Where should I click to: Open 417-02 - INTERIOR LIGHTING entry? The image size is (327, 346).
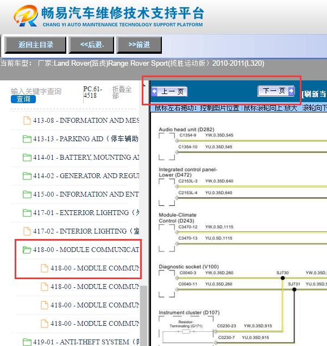click(x=86, y=231)
